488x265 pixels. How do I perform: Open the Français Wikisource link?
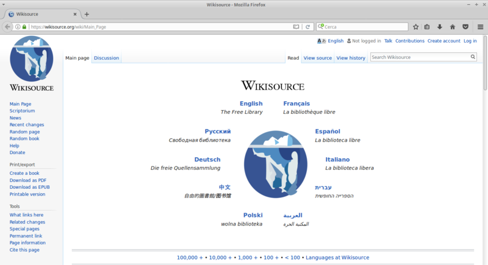[296, 104]
